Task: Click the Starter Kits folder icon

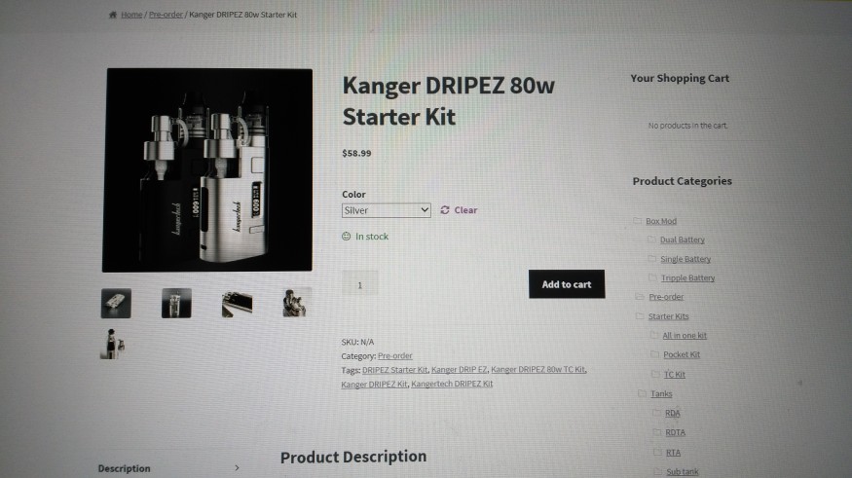Action: click(x=640, y=315)
